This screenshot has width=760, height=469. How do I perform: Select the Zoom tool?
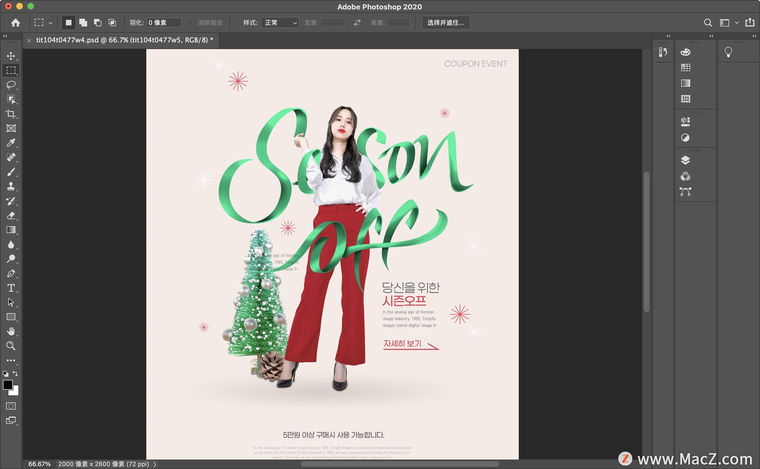click(11, 346)
